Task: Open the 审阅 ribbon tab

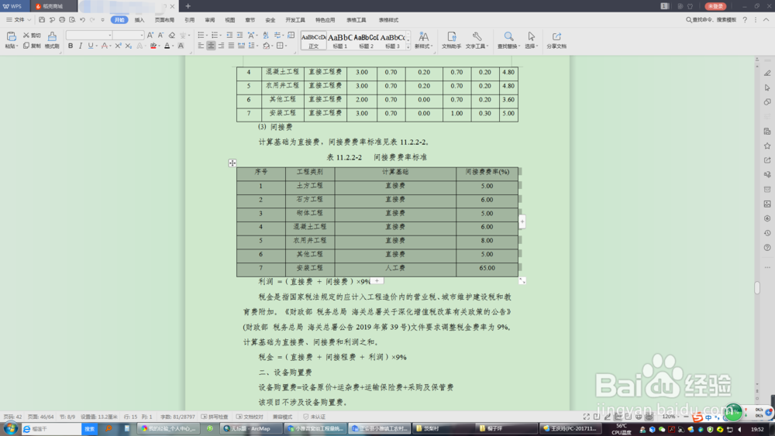Action: [x=209, y=20]
